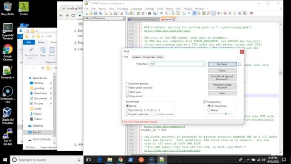Click the Windows taskbar search box
This screenshot has width=291, height=164.
(x=46, y=160)
